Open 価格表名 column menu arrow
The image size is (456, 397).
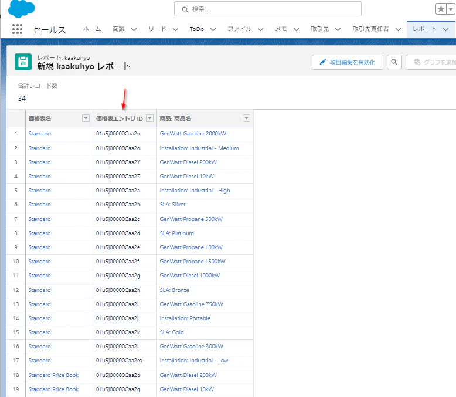[x=86, y=118]
